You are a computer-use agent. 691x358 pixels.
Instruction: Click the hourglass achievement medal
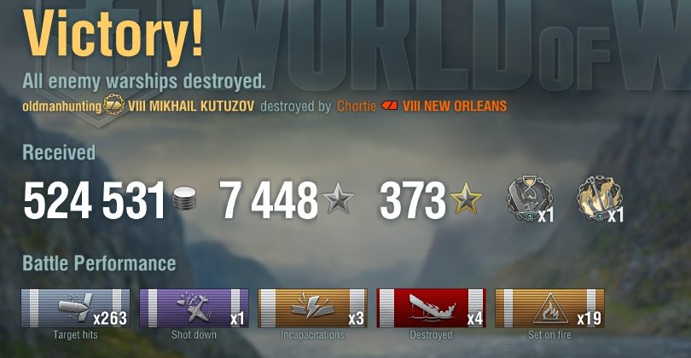[529, 198]
